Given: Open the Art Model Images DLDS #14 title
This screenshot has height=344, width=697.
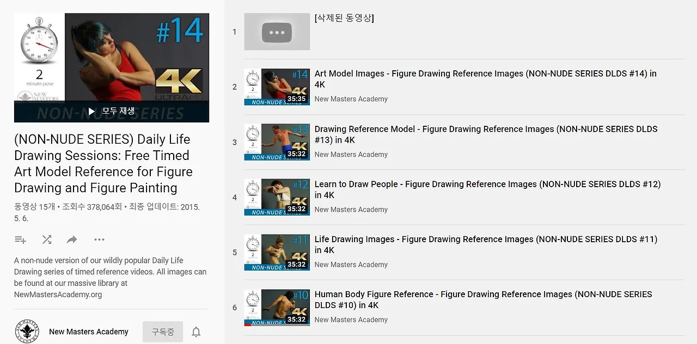Looking at the screenshot, I should [486, 79].
